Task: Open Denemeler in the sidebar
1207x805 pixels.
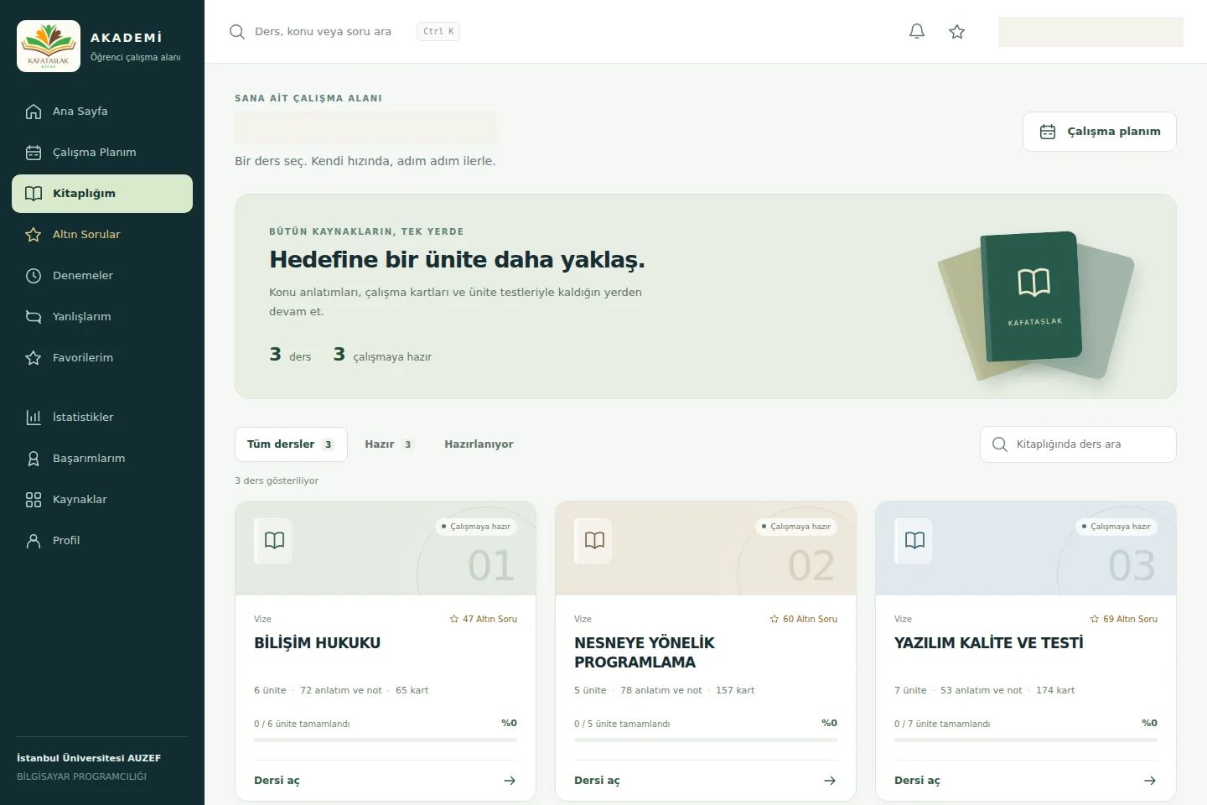Action: click(x=102, y=276)
